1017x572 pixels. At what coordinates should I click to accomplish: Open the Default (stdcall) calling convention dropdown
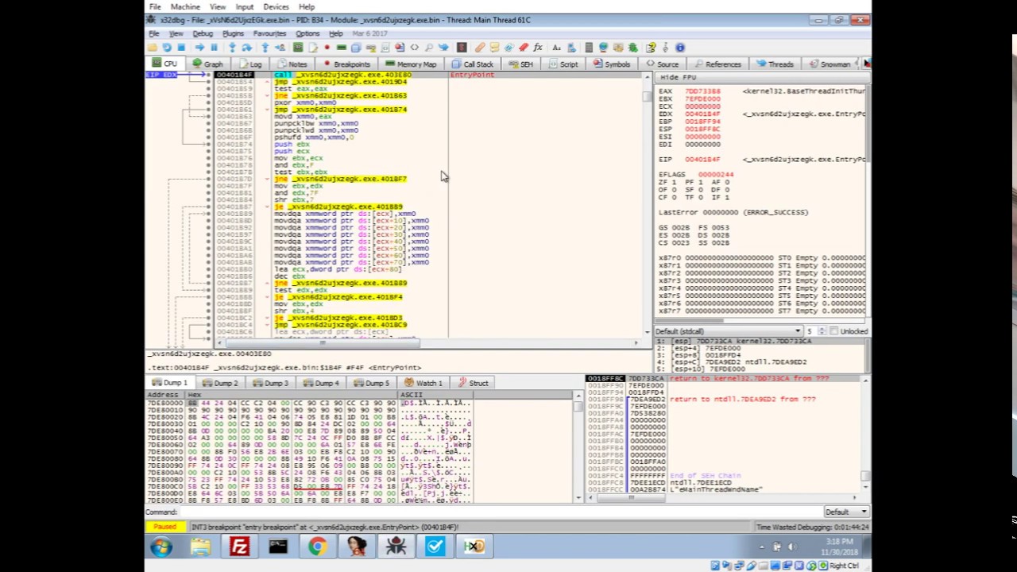(728, 331)
